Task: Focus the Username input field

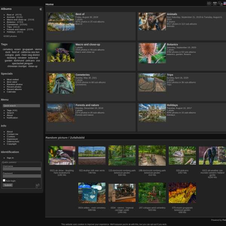Action: (22, 169)
